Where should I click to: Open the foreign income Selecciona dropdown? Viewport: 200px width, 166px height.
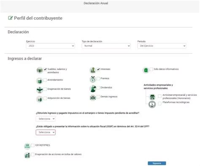46,119
